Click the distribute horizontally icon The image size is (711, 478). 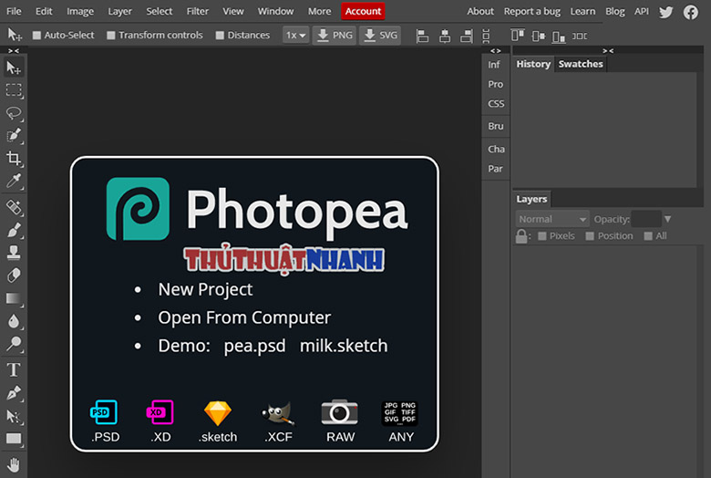[580, 36]
